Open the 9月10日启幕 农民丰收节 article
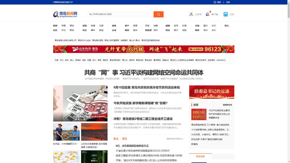This screenshot has height=163, width=290. (x=147, y=88)
